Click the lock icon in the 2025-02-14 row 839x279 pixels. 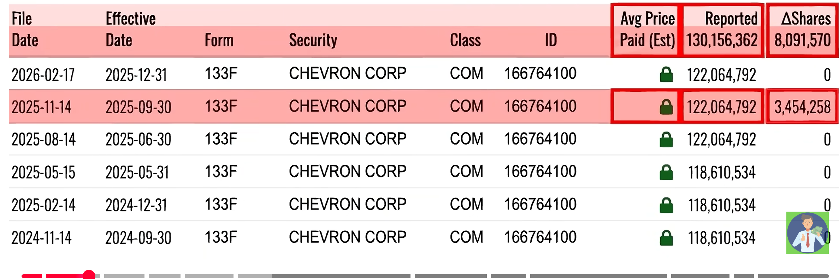666,205
